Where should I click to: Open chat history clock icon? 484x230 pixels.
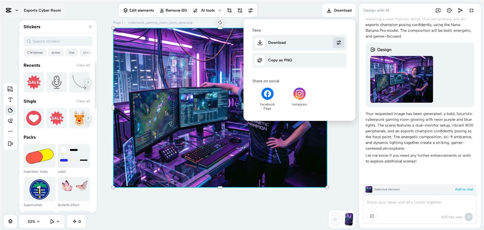pyautogui.click(x=449, y=10)
